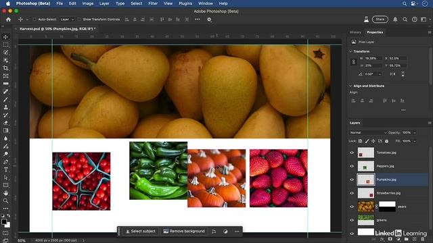
Task: Hide the pears layer
Action: [352, 207]
